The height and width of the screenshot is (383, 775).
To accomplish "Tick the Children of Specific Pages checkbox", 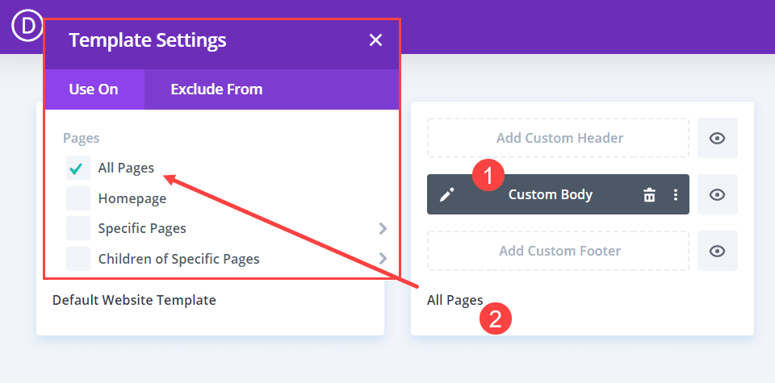I will coord(78,259).
